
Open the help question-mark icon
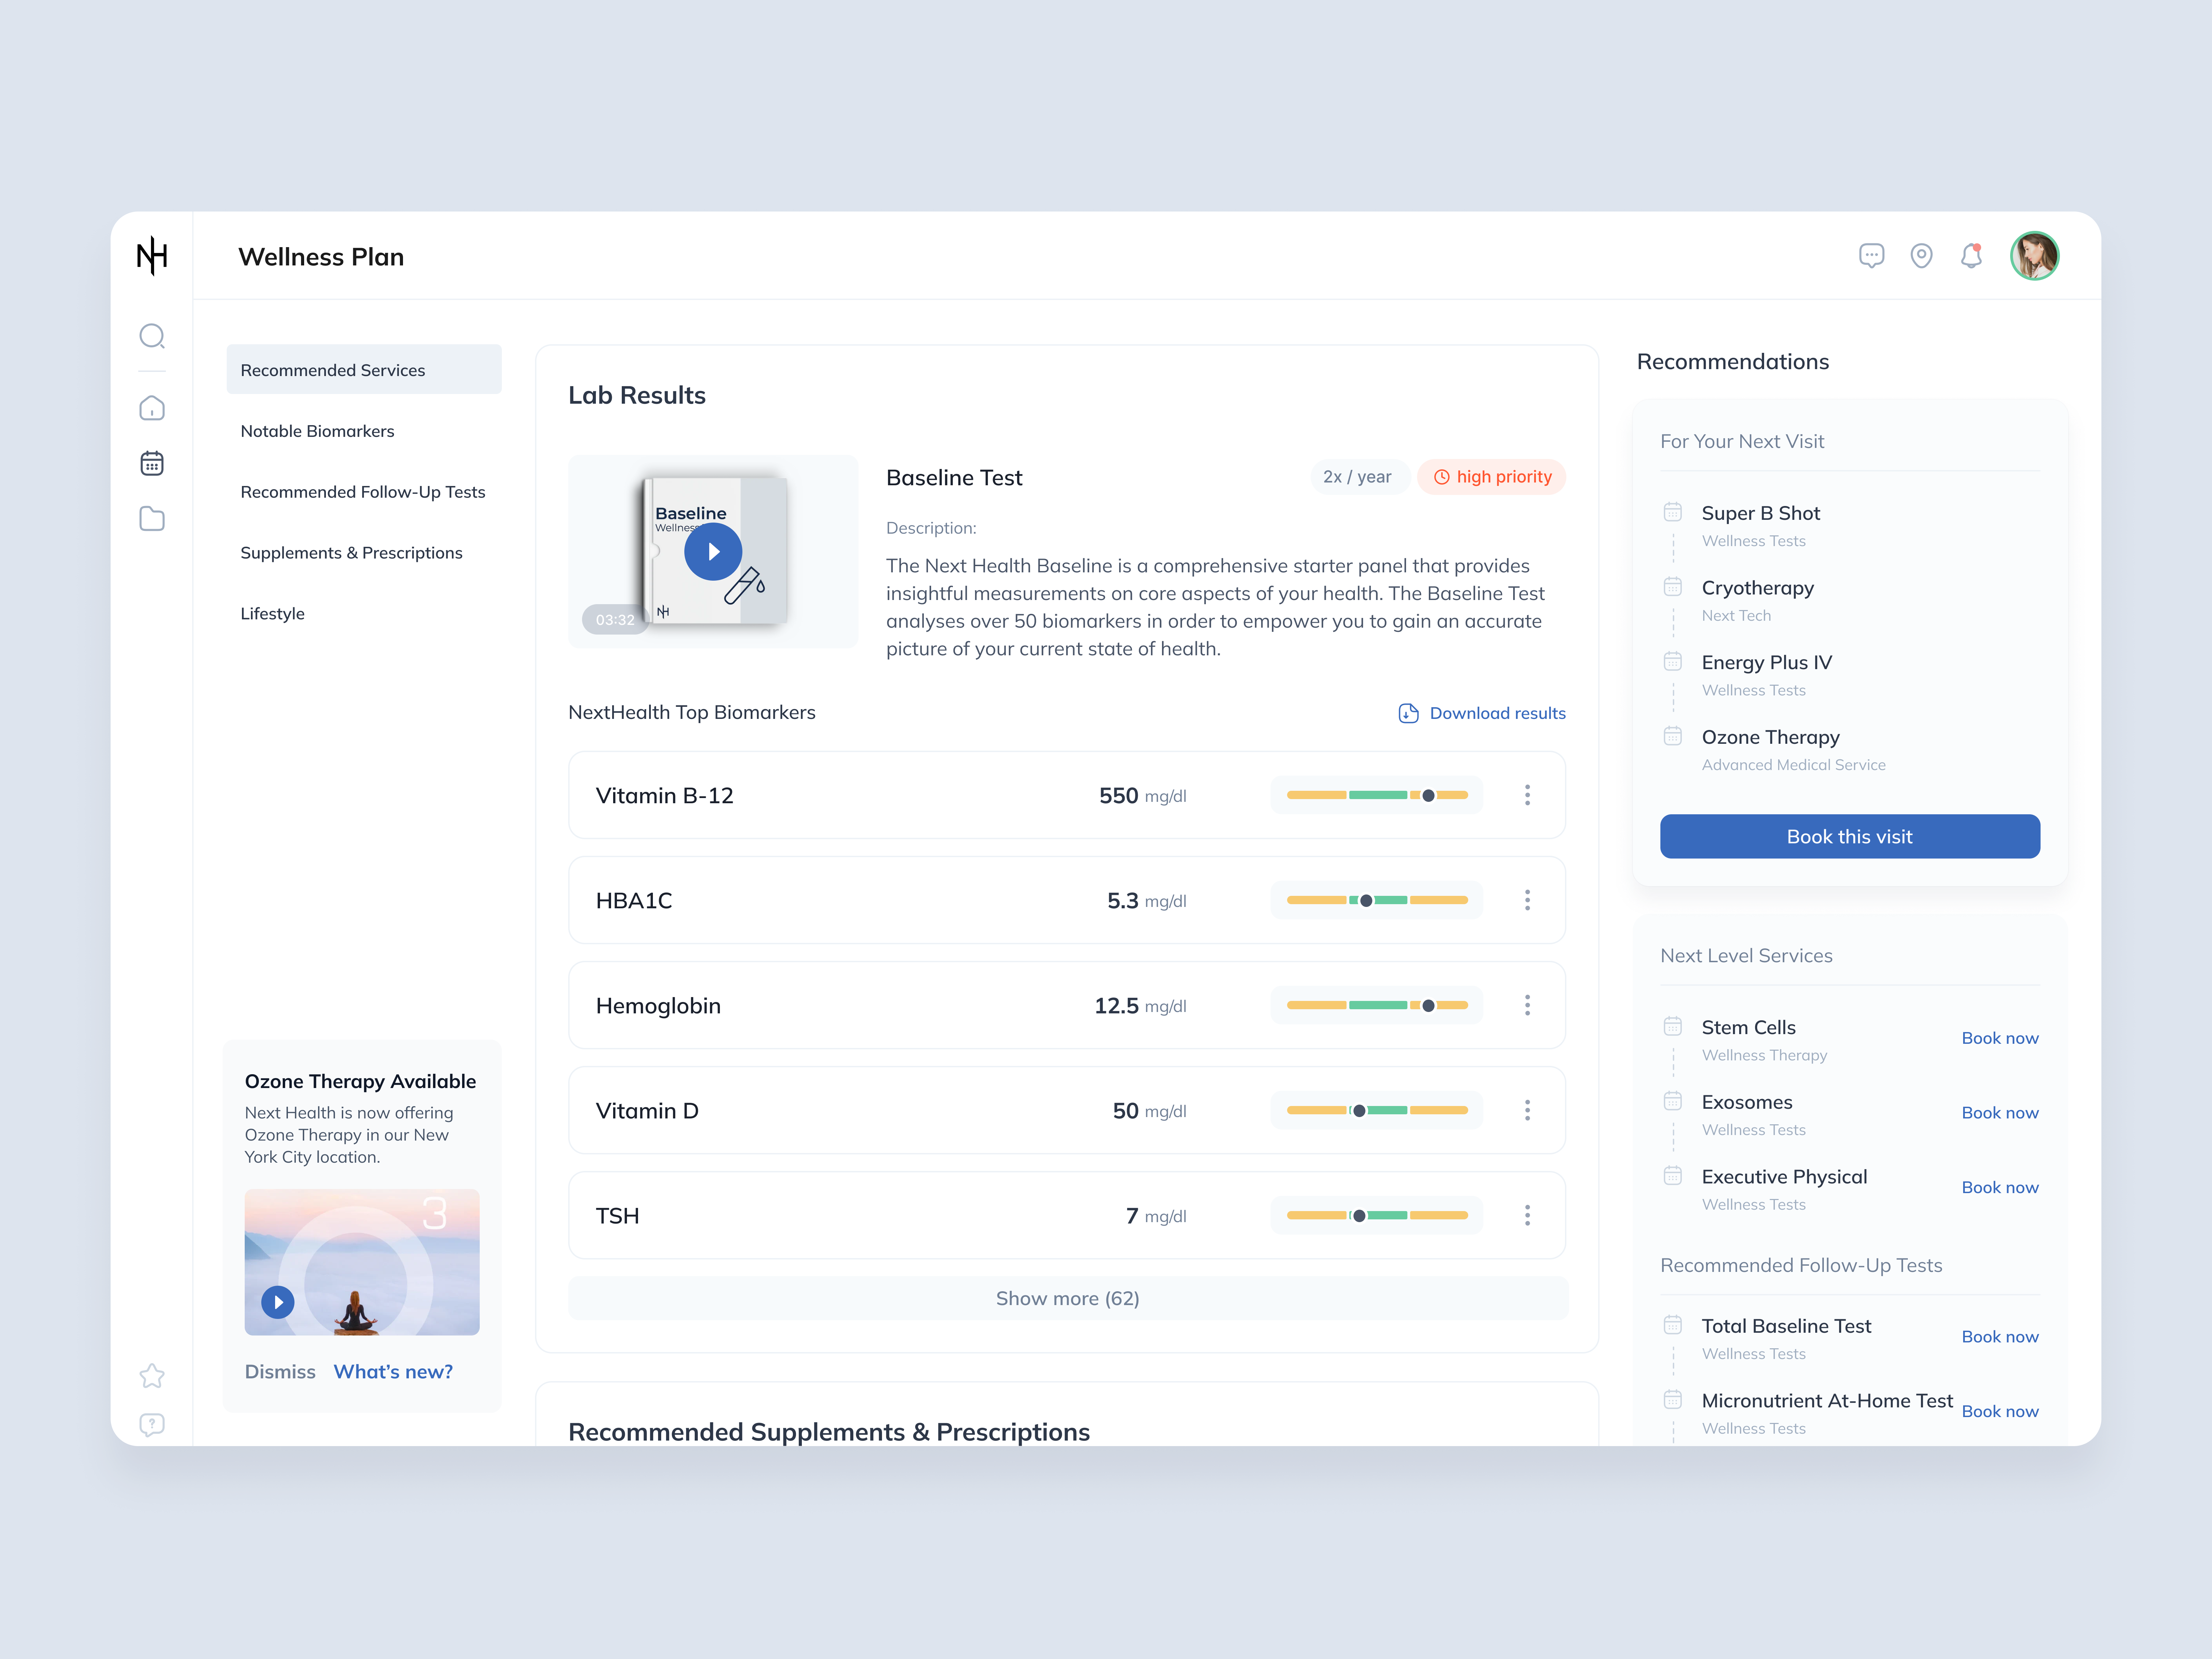[152, 1424]
